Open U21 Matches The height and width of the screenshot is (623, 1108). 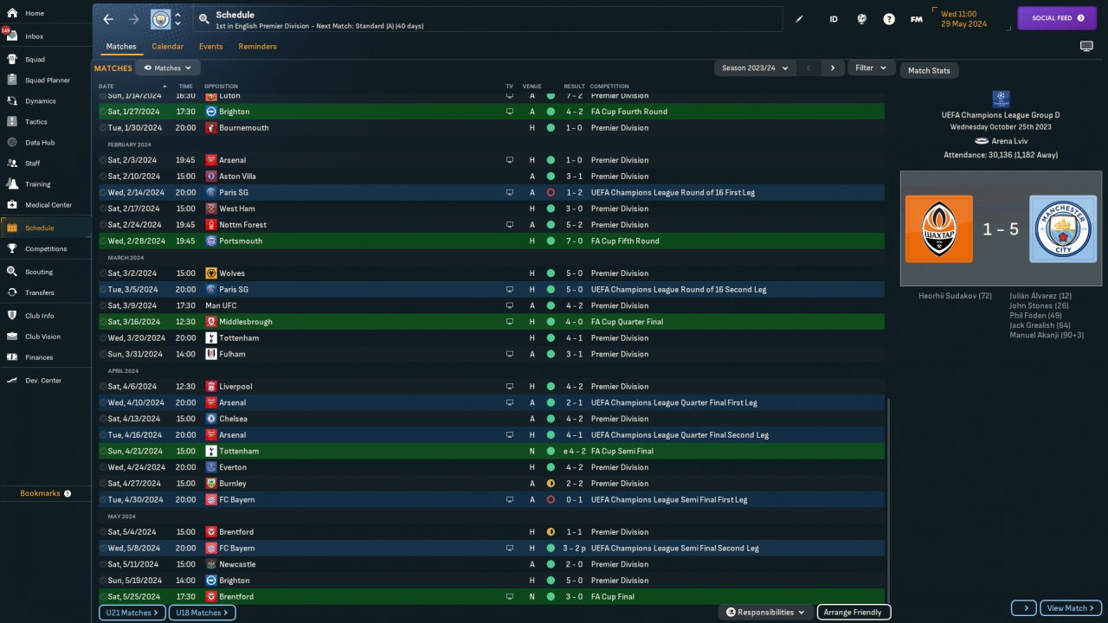(x=132, y=613)
